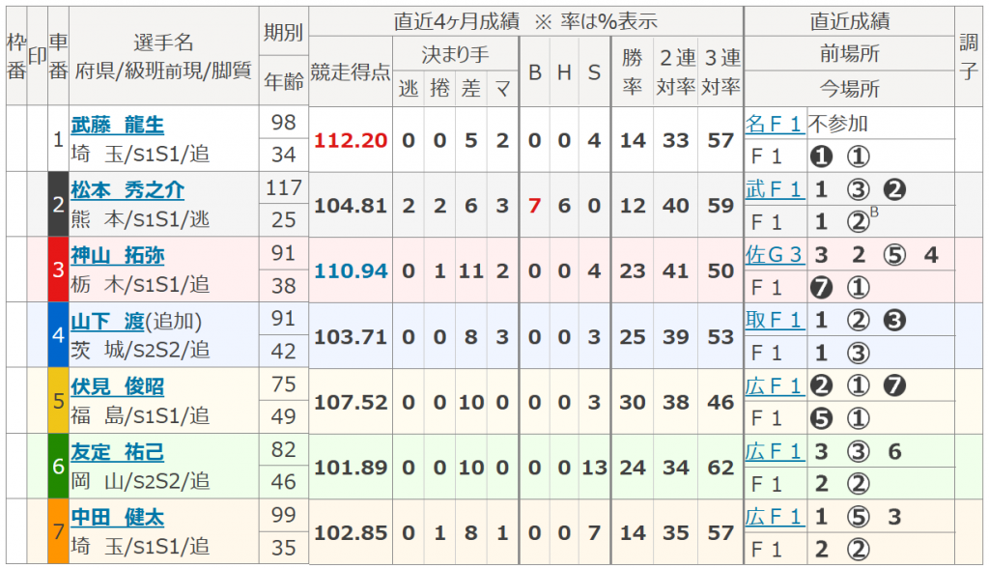Viewport: 989px width, 569px height.
Task: Click the 中田 健太 name link
Action: click(117, 517)
